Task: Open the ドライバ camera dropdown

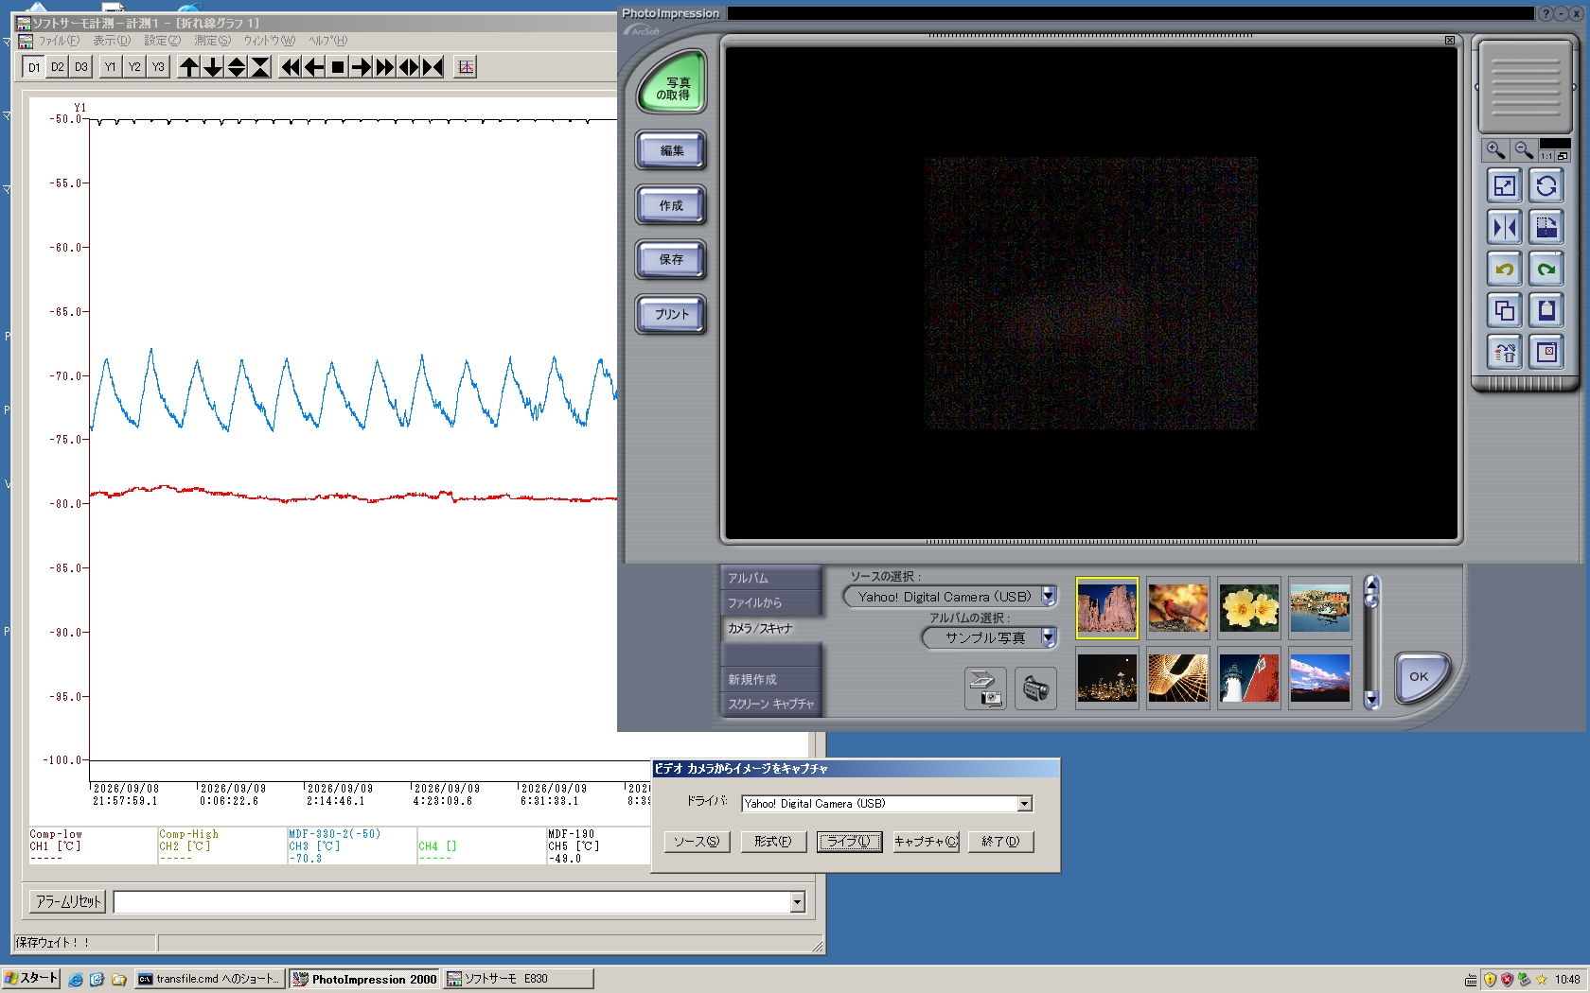Action: click(1024, 804)
